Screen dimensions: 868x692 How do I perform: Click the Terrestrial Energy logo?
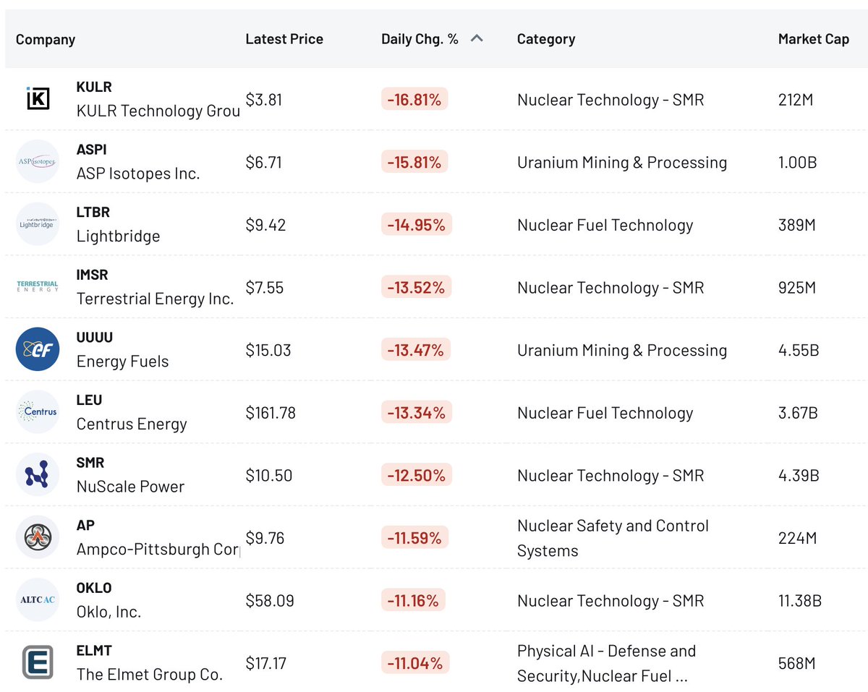[37, 287]
